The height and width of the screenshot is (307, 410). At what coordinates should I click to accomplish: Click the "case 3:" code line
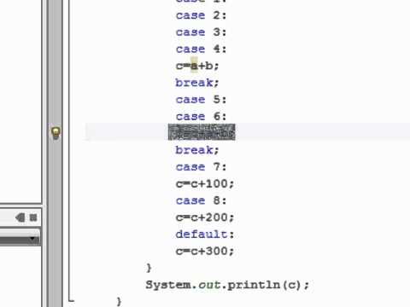[x=201, y=32]
